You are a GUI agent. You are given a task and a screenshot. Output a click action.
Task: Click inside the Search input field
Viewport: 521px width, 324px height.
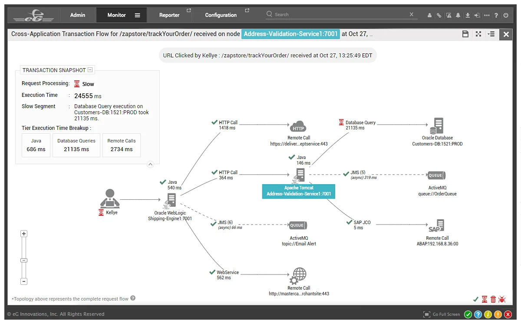click(x=341, y=14)
